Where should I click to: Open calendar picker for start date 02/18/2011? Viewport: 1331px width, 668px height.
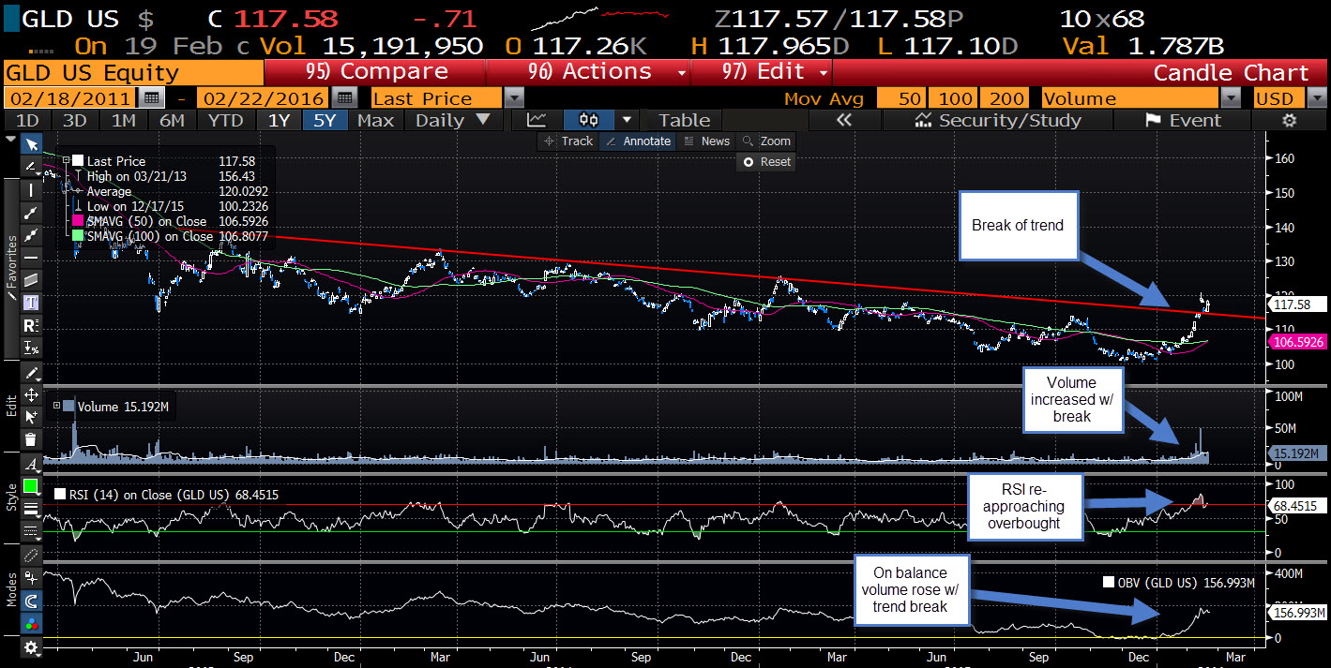(150, 98)
